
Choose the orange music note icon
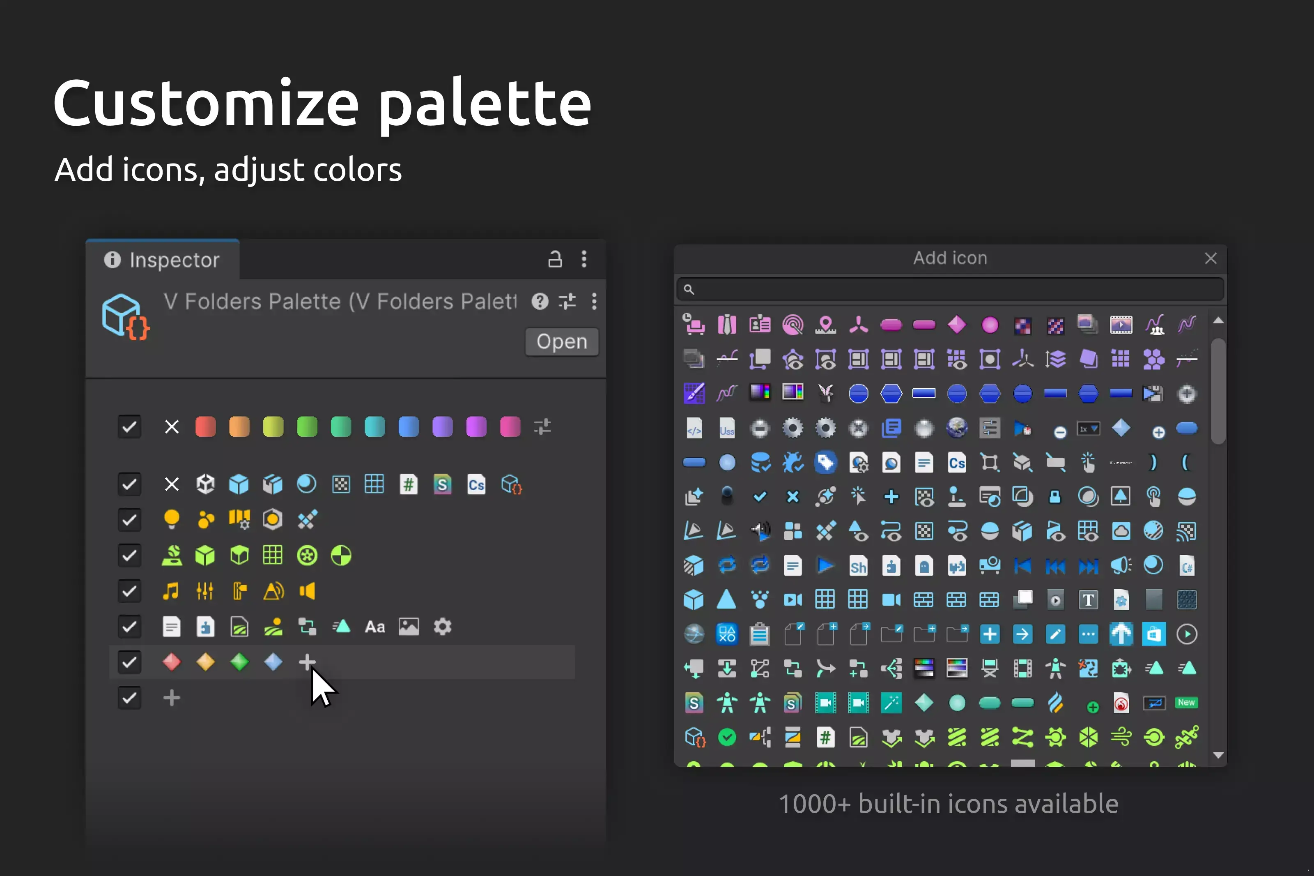pyautogui.click(x=171, y=591)
